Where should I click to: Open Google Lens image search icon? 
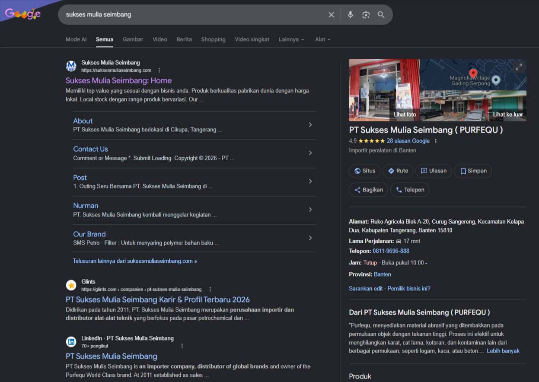(366, 15)
